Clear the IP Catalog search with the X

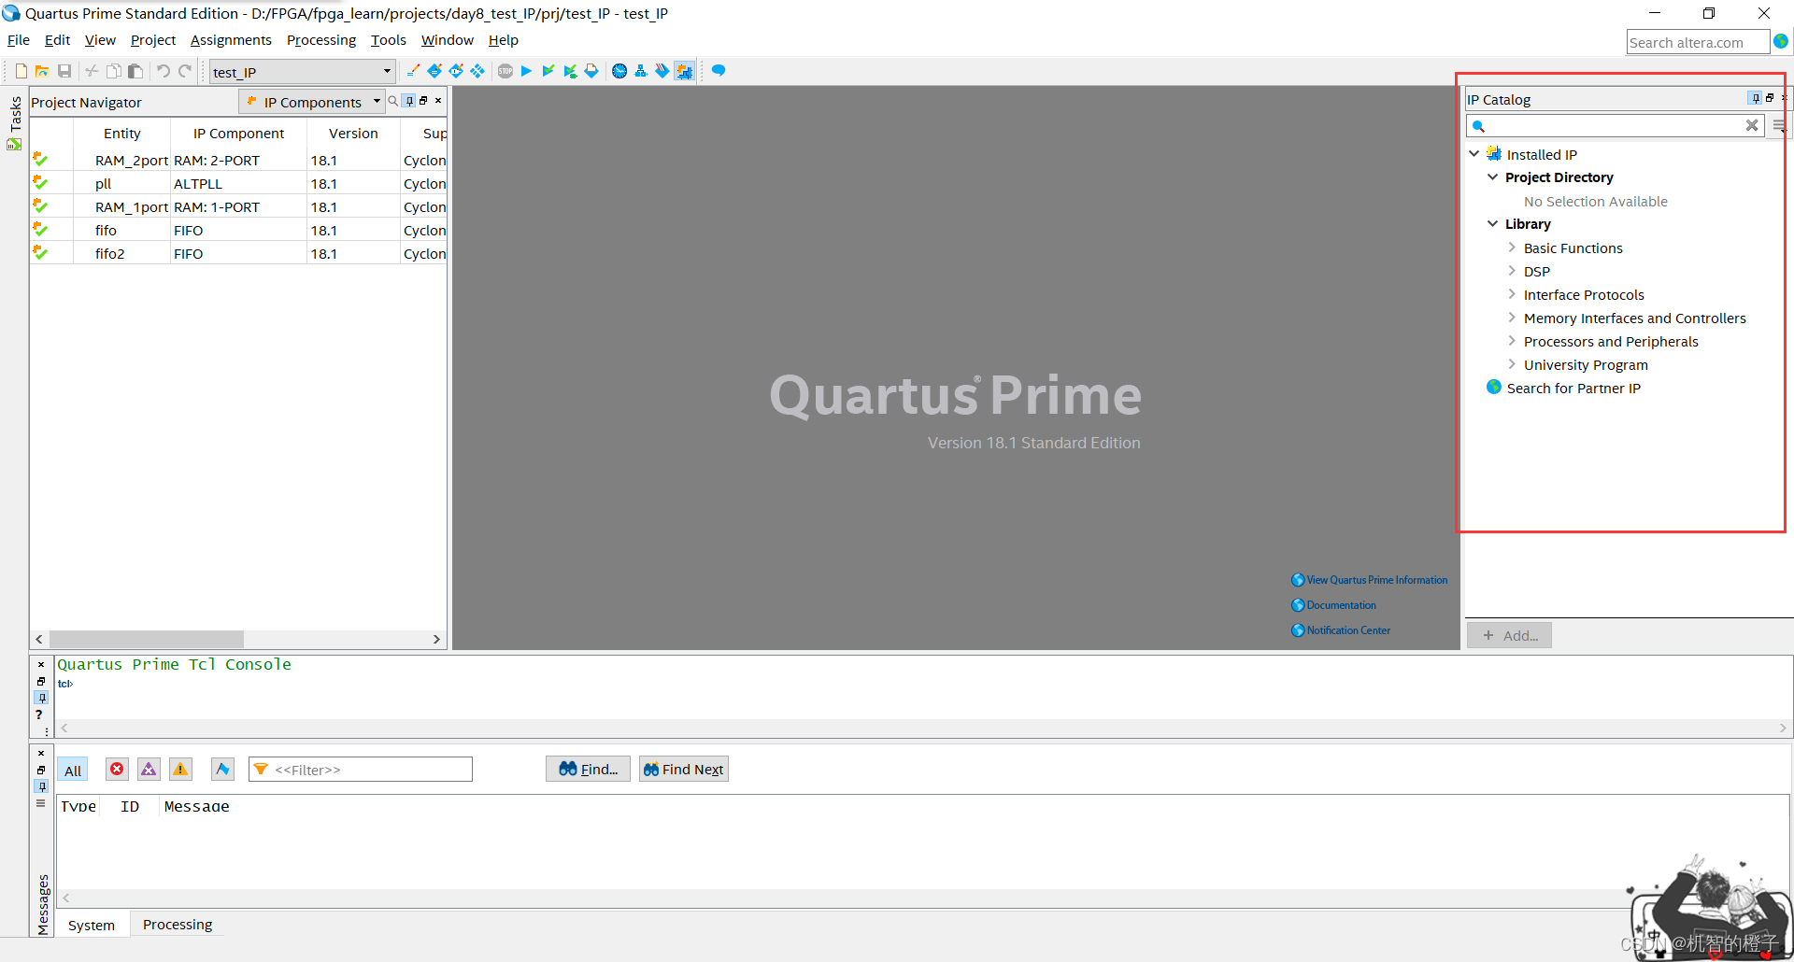1752,125
